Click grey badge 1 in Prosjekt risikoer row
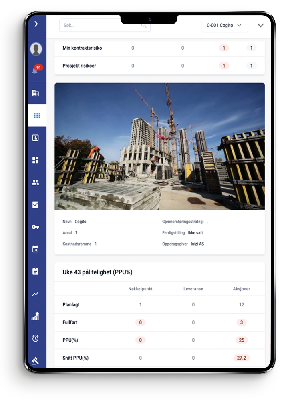Screen dimensions: 304x400 pyautogui.click(x=252, y=66)
